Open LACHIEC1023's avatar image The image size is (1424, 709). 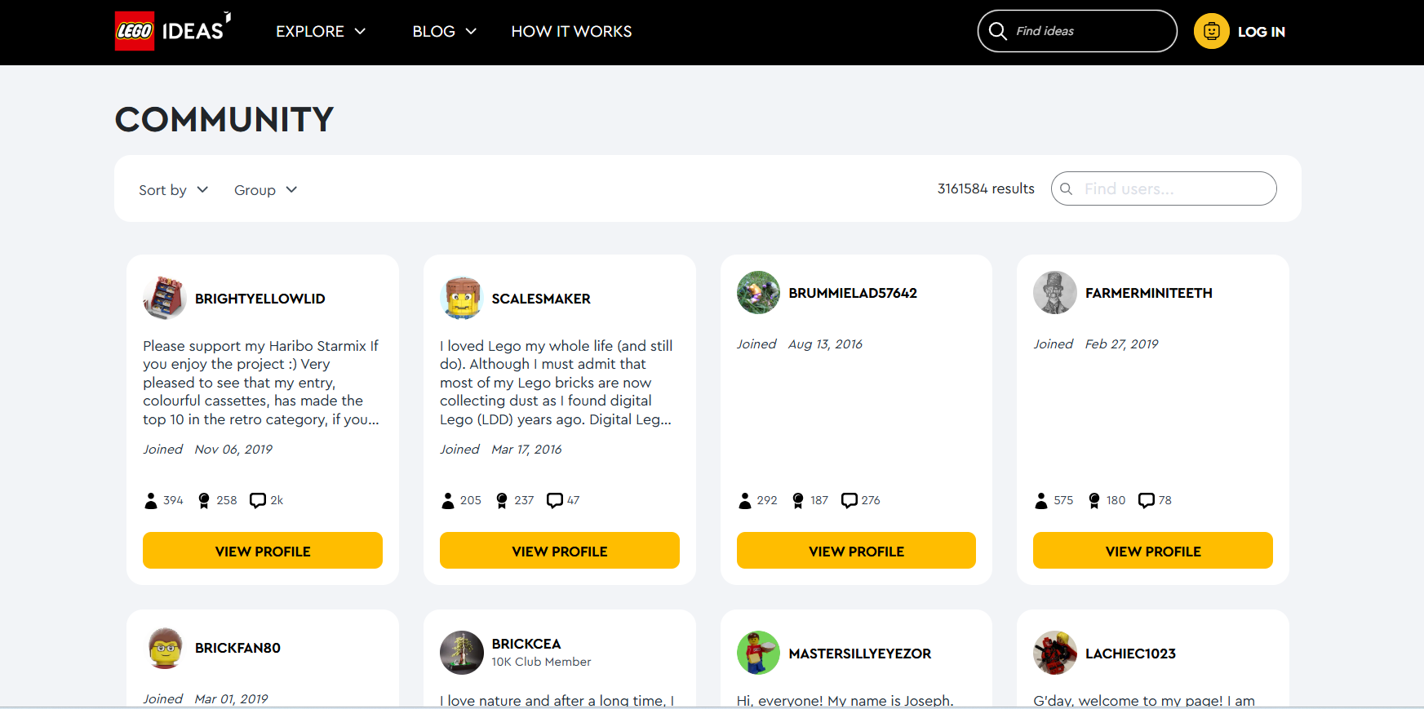tap(1055, 652)
